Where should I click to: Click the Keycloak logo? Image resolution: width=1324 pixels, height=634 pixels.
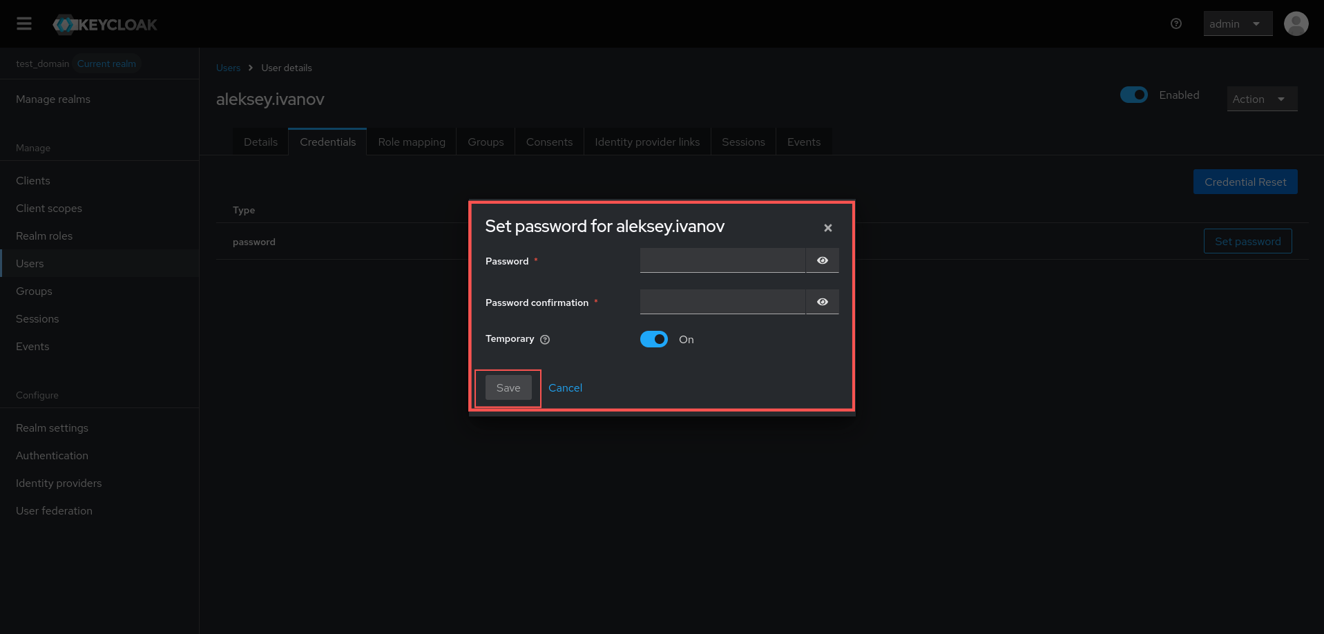click(106, 25)
